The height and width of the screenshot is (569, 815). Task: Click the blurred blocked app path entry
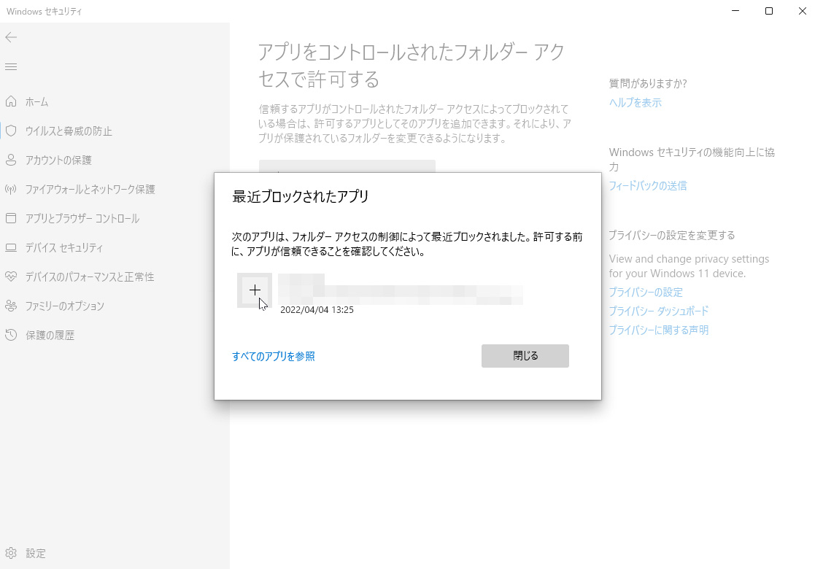pyautogui.click(x=401, y=289)
